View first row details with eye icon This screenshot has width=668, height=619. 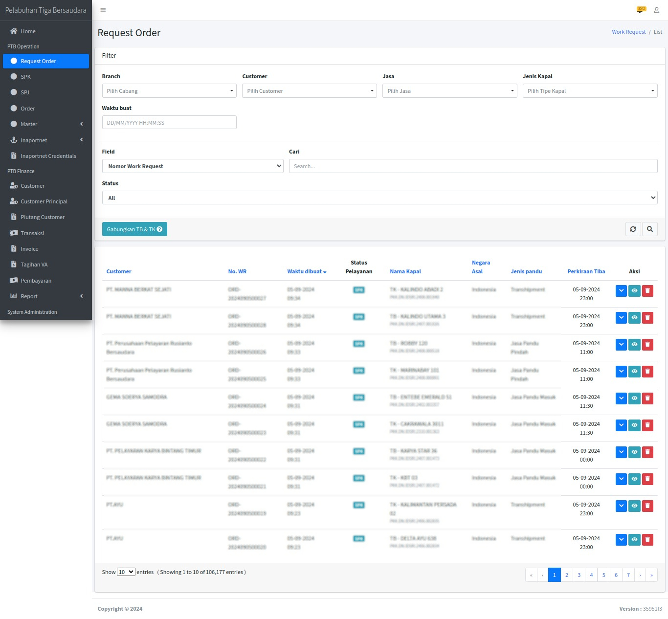click(x=634, y=290)
